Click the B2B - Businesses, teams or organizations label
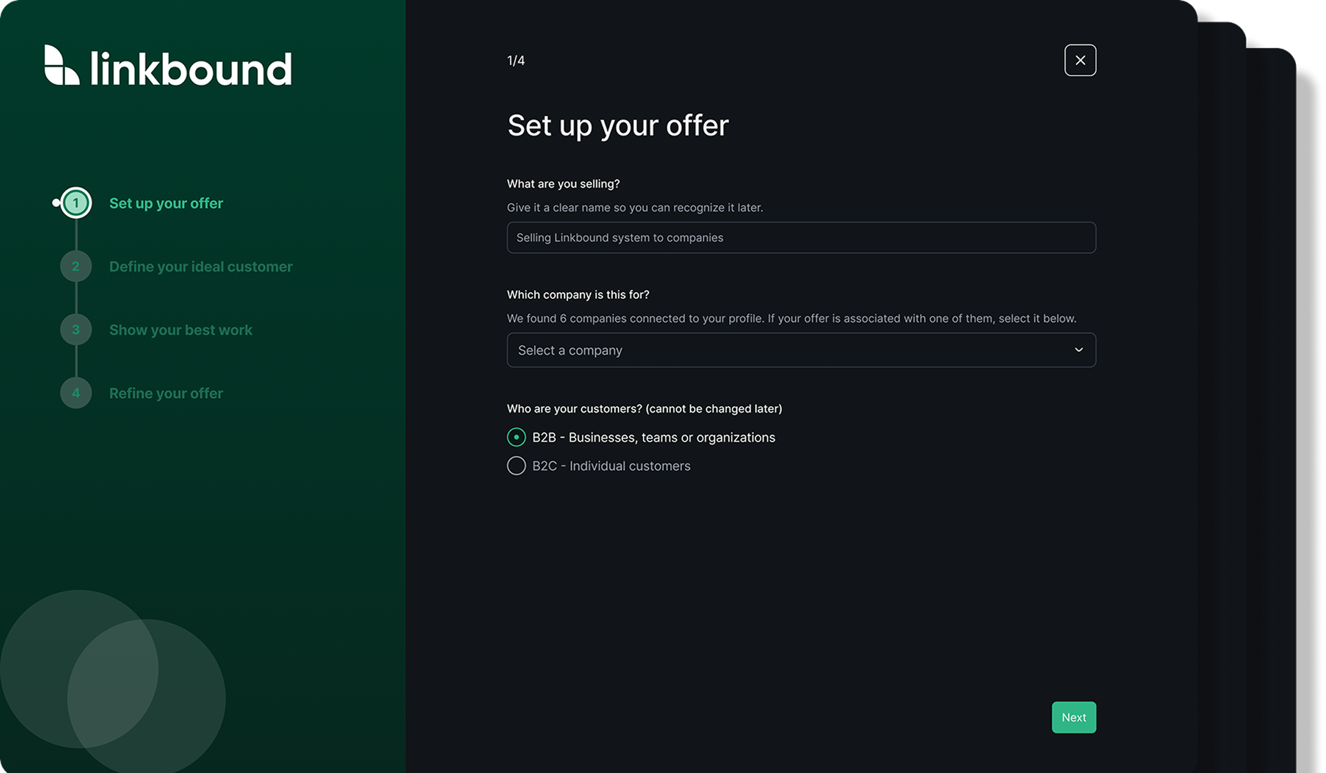This screenshot has width=1326, height=773. click(653, 437)
